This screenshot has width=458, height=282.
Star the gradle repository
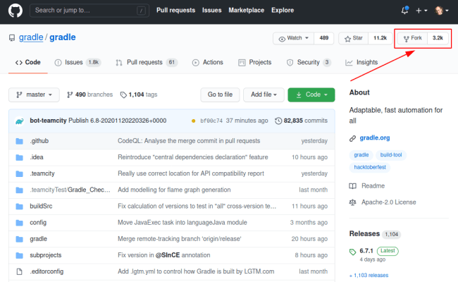[x=354, y=38]
